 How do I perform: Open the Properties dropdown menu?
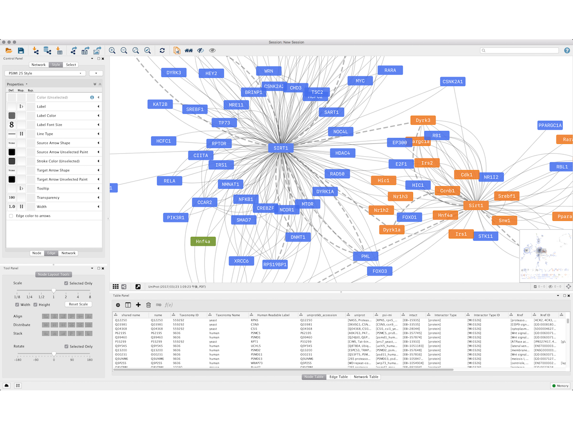[17, 84]
